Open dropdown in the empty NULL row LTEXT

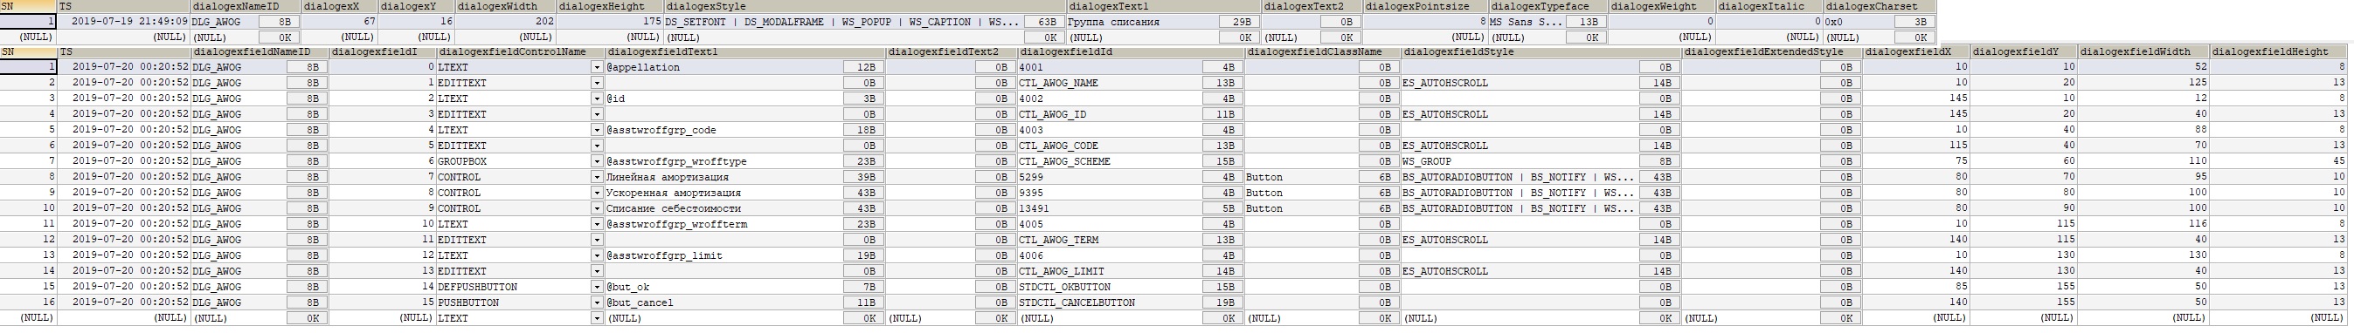tap(597, 318)
